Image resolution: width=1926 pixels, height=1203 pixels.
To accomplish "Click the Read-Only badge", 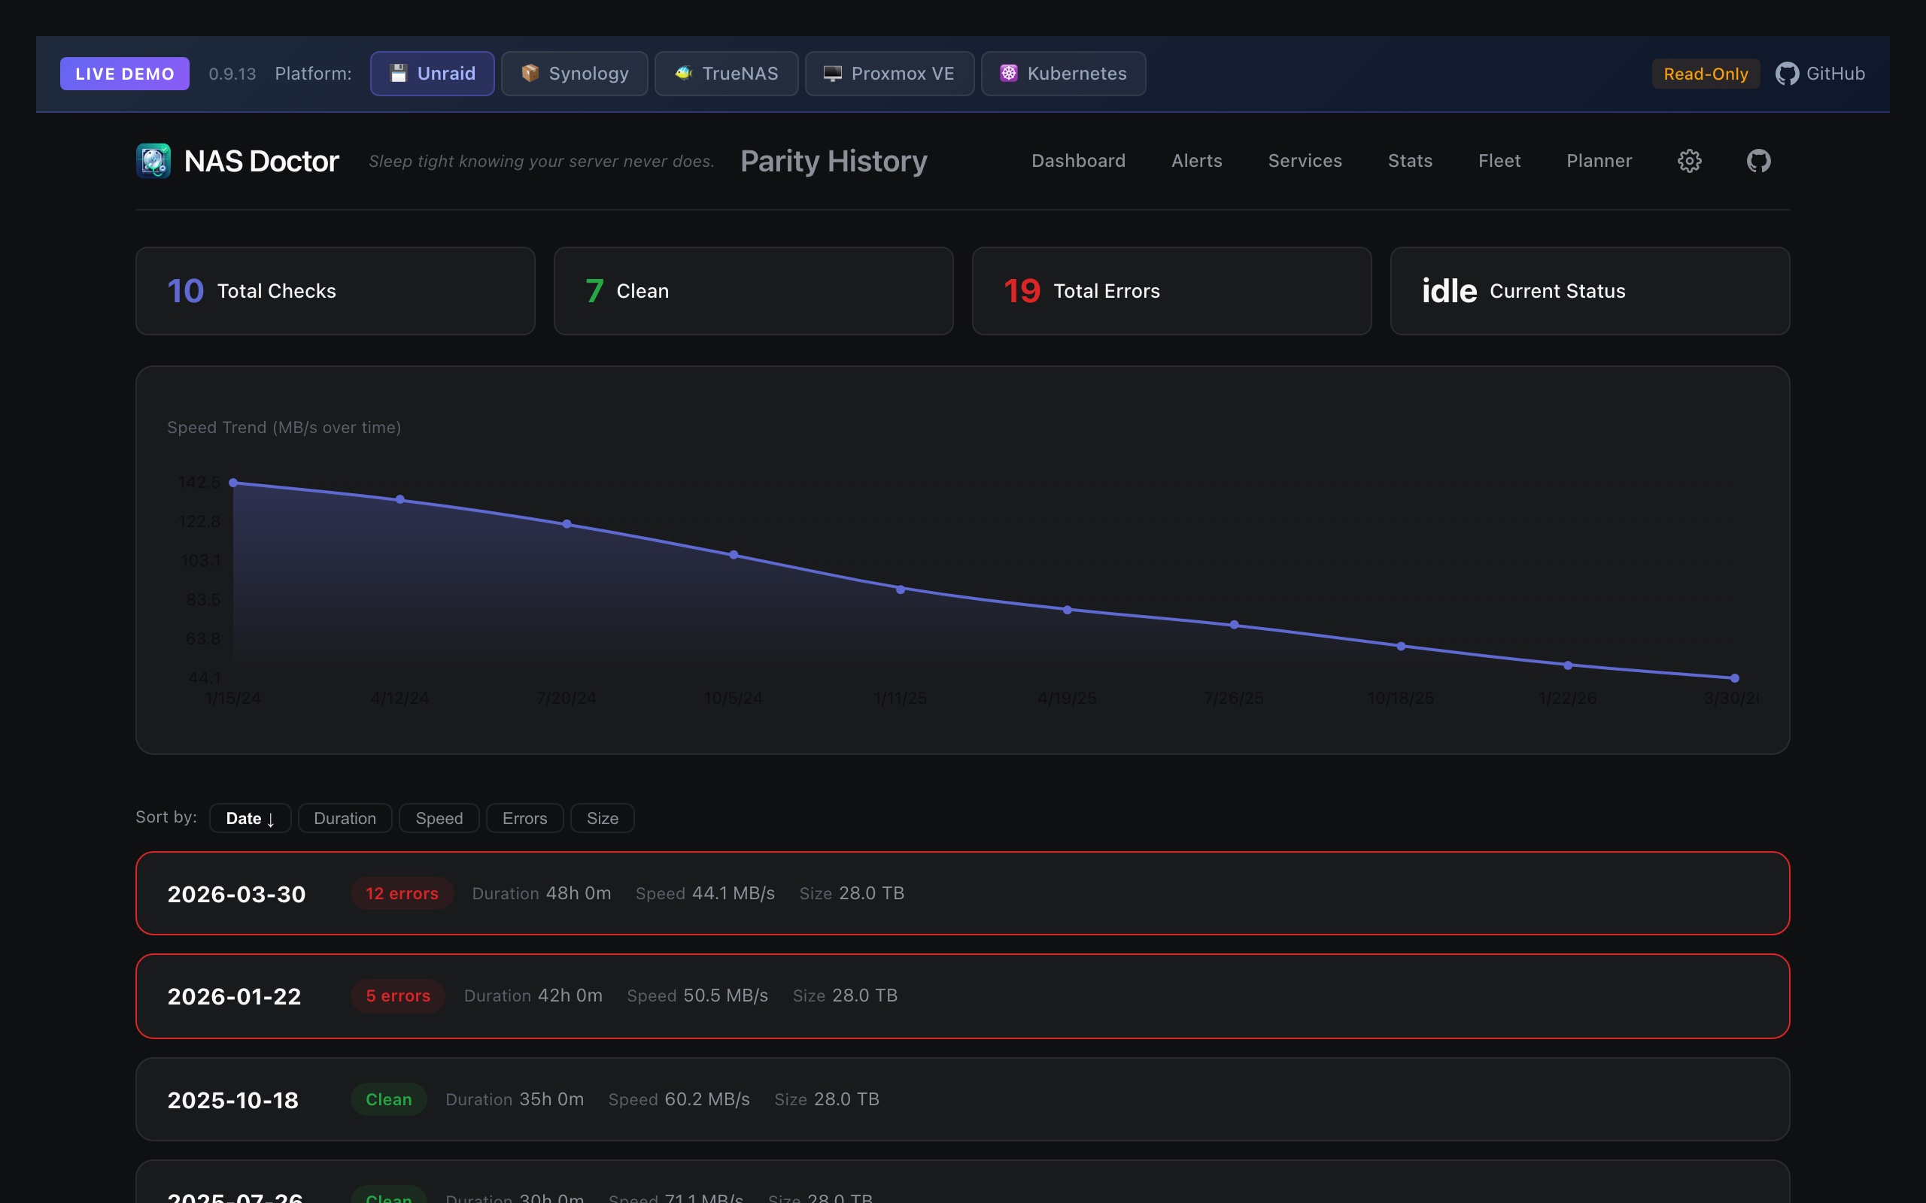I will coord(1706,73).
